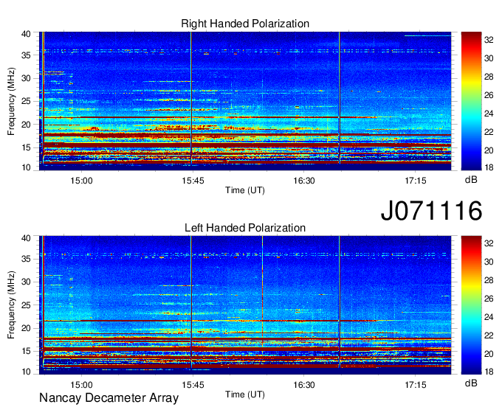Screen dimensions: 502x407
Task: Click the "15:45" time tick under Right Handed plot
Action: 193,181
